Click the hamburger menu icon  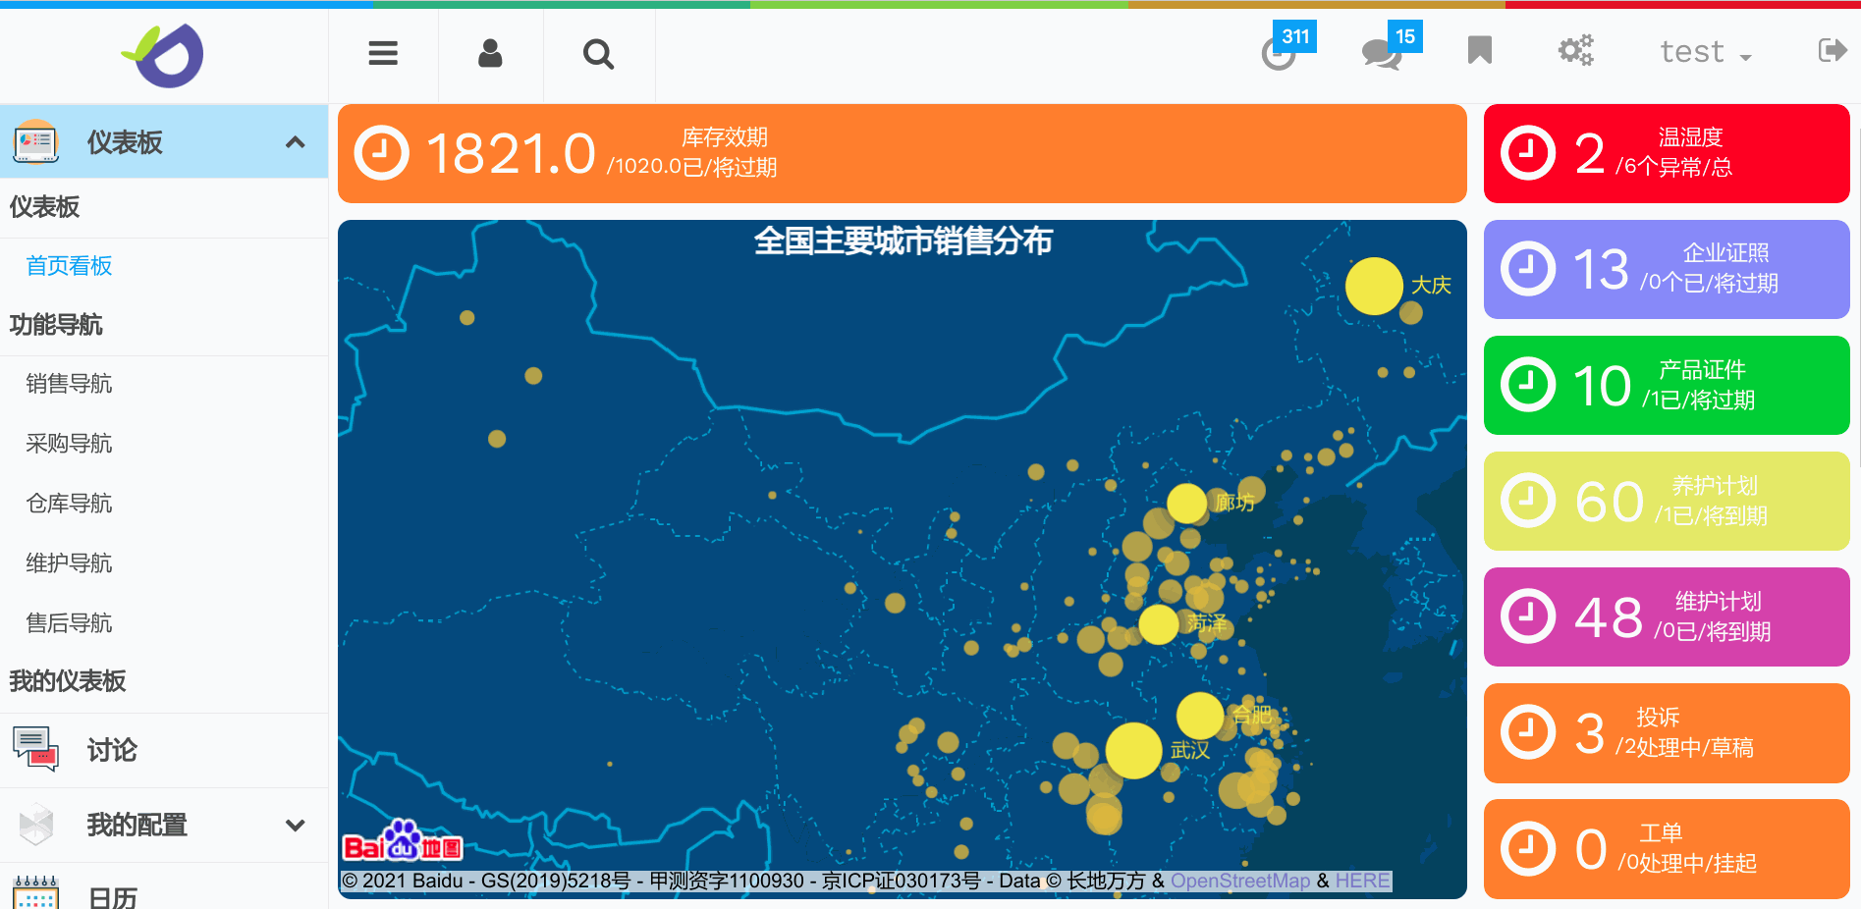click(383, 53)
